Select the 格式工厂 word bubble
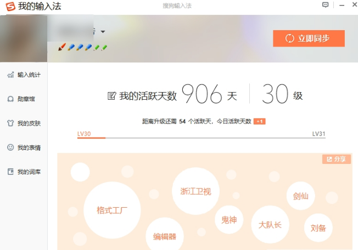358x250 pixels. click(112, 210)
